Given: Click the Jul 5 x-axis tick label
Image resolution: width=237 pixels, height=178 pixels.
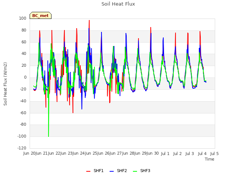Looking at the screenshot, I should [214, 154].
